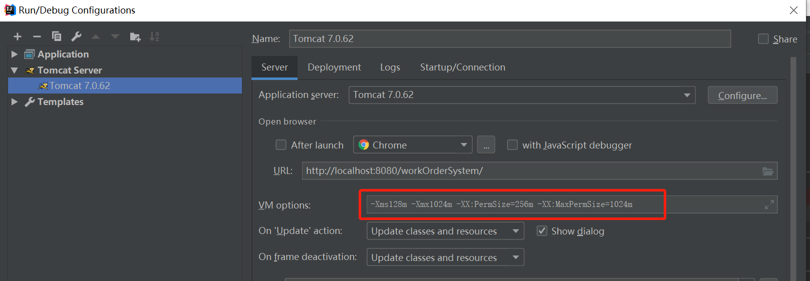
Task: Switch to the Deployment tab
Action: 334,67
